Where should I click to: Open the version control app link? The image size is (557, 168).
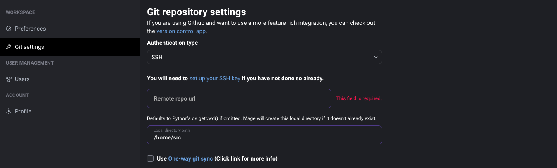pos(181,31)
